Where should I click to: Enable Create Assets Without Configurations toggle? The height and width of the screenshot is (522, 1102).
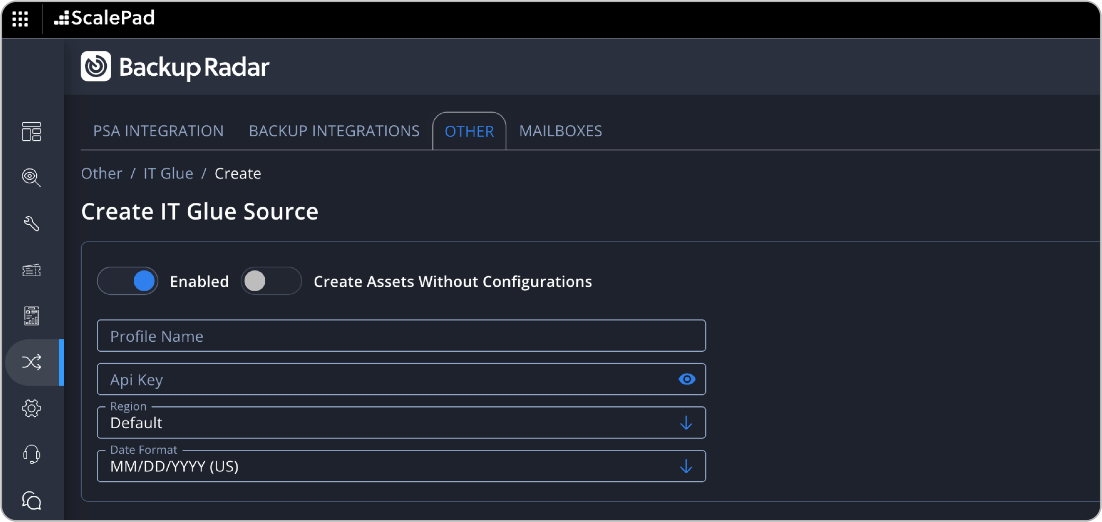[271, 281]
